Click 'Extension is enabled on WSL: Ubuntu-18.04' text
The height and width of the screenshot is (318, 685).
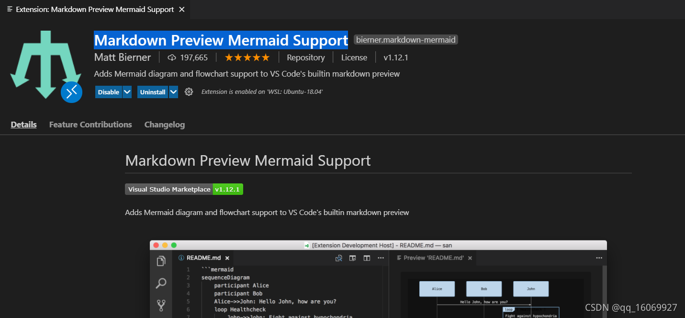click(262, 91)
